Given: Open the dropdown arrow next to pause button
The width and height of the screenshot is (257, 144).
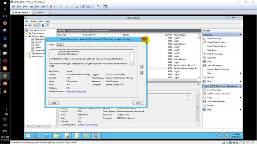Looking at the screenshot, I should pyautogui.click(x=55, y=6).
